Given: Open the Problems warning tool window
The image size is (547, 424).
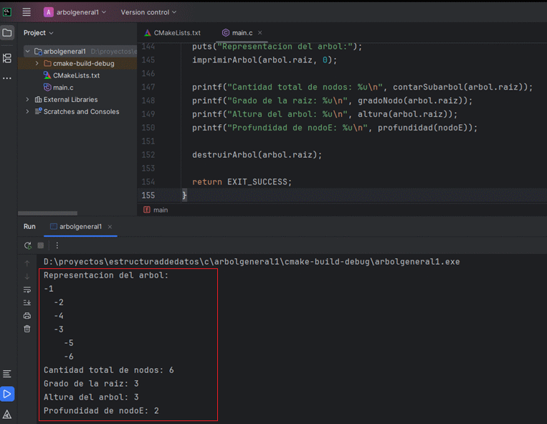Looking at the screenshot, I should tap(7, 414).
